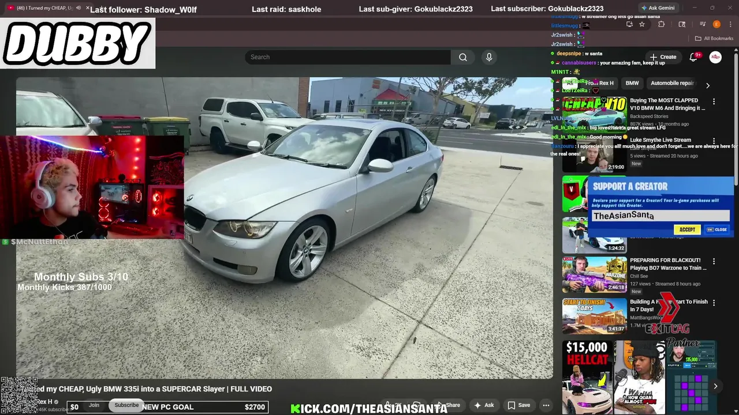Image resolution: width=739 pixels, height=415 pixels.
Task: Open the 7 DAYS house build thumbnail
Action: coord(594,316)
